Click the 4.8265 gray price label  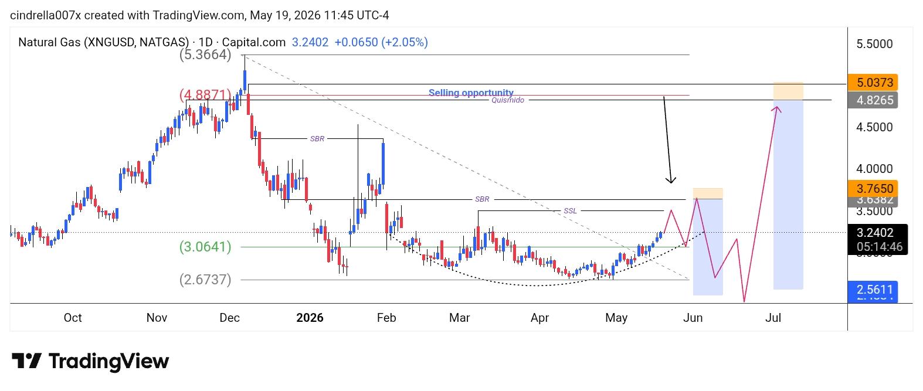(873, 100)
